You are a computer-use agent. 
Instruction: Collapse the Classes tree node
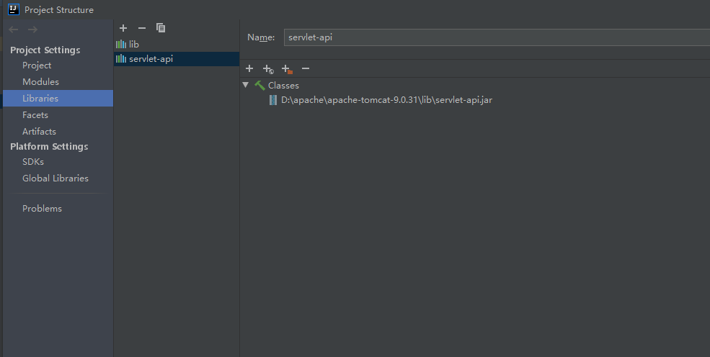245,85
